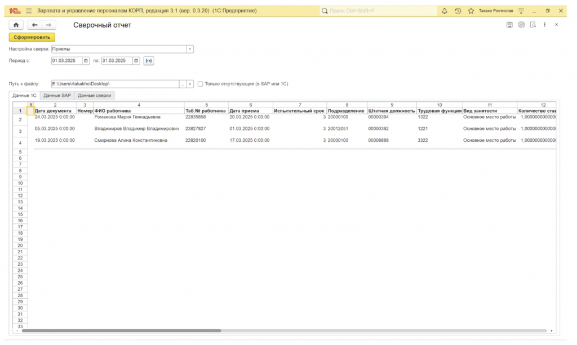Switch to the 'Данные сверки' tab
This screenshot has width=577, height=345.
(94, 96)
